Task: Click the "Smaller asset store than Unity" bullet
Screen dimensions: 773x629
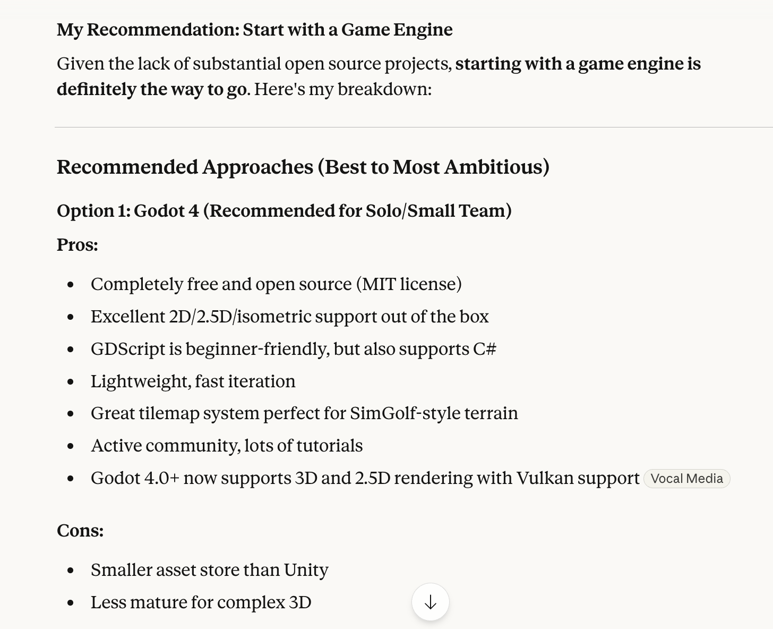Action: point(209,570)
